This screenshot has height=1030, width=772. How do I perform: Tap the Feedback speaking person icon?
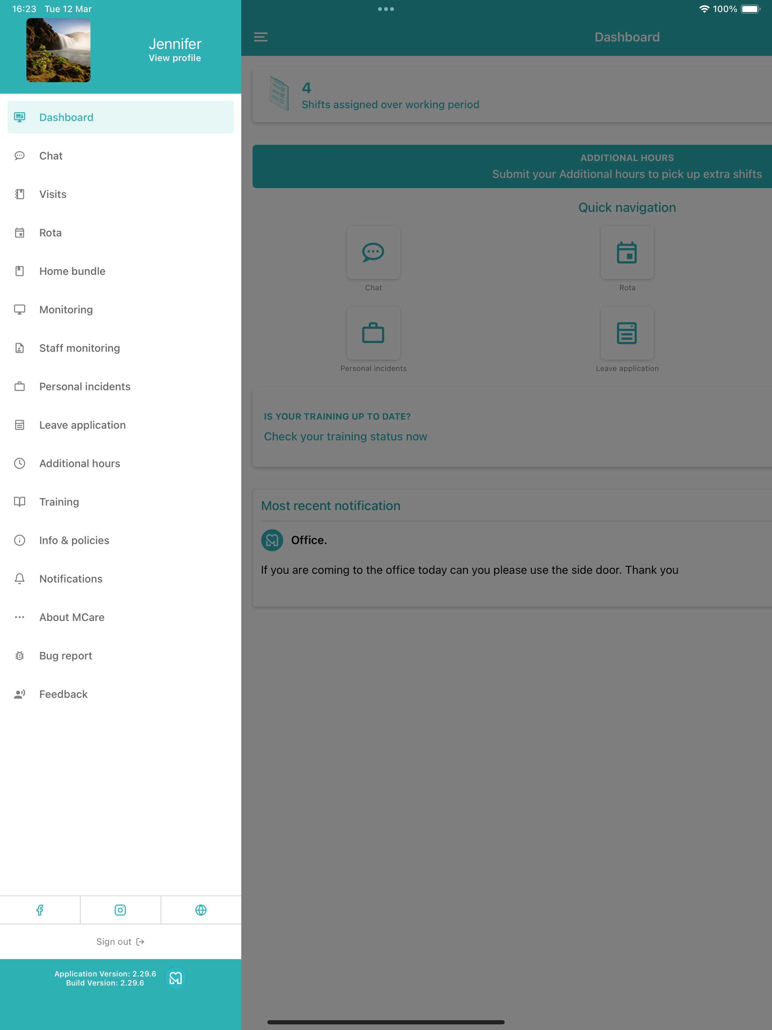coord(20,694)
